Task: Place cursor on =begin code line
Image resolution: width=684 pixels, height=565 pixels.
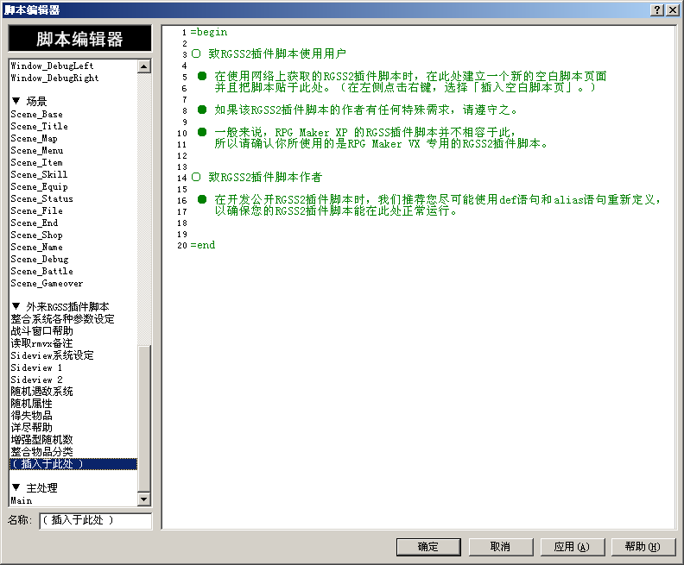Action: coord(209,32)
